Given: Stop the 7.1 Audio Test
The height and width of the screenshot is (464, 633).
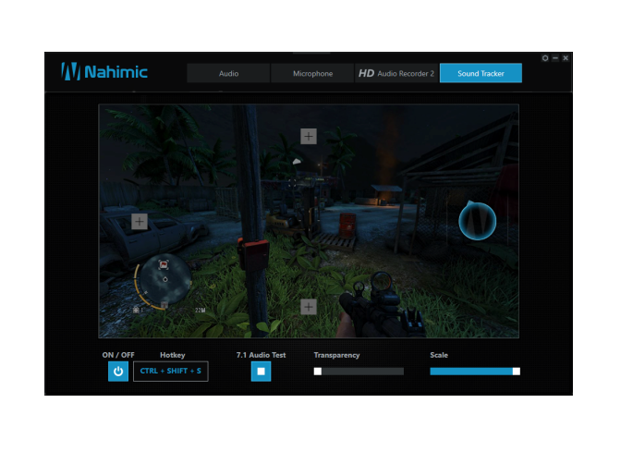Looking at the screenshot, I should (261, 372).
